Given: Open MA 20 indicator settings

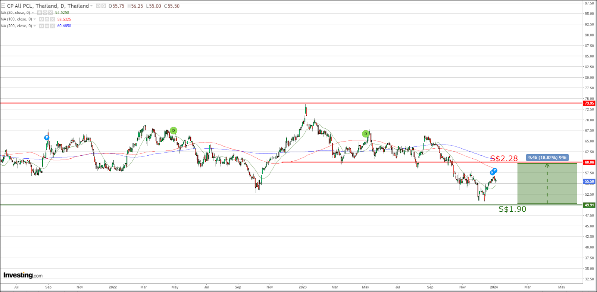Looking at the screenshot, I should (x=45, y=13).
